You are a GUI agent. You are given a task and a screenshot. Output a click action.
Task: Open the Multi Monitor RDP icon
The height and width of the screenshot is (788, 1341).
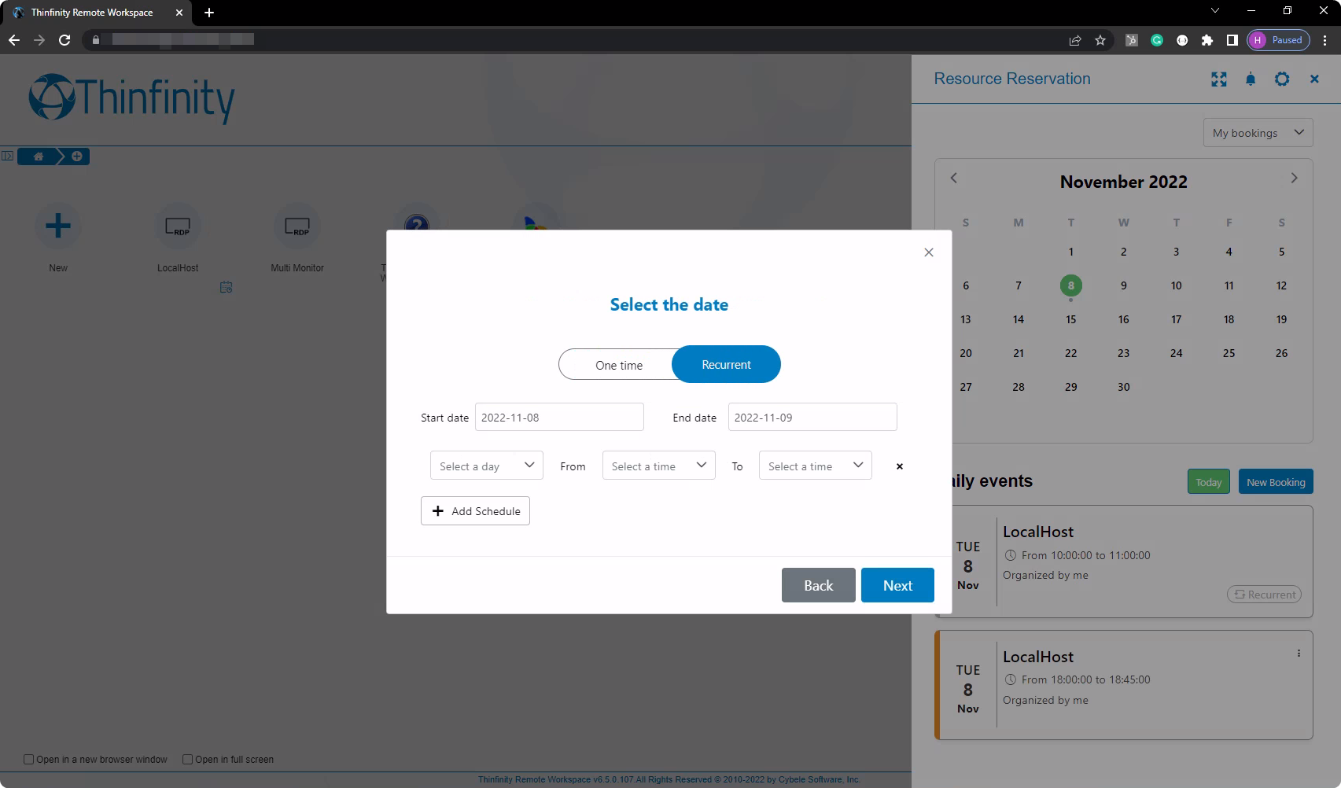(x=297, y=226)
